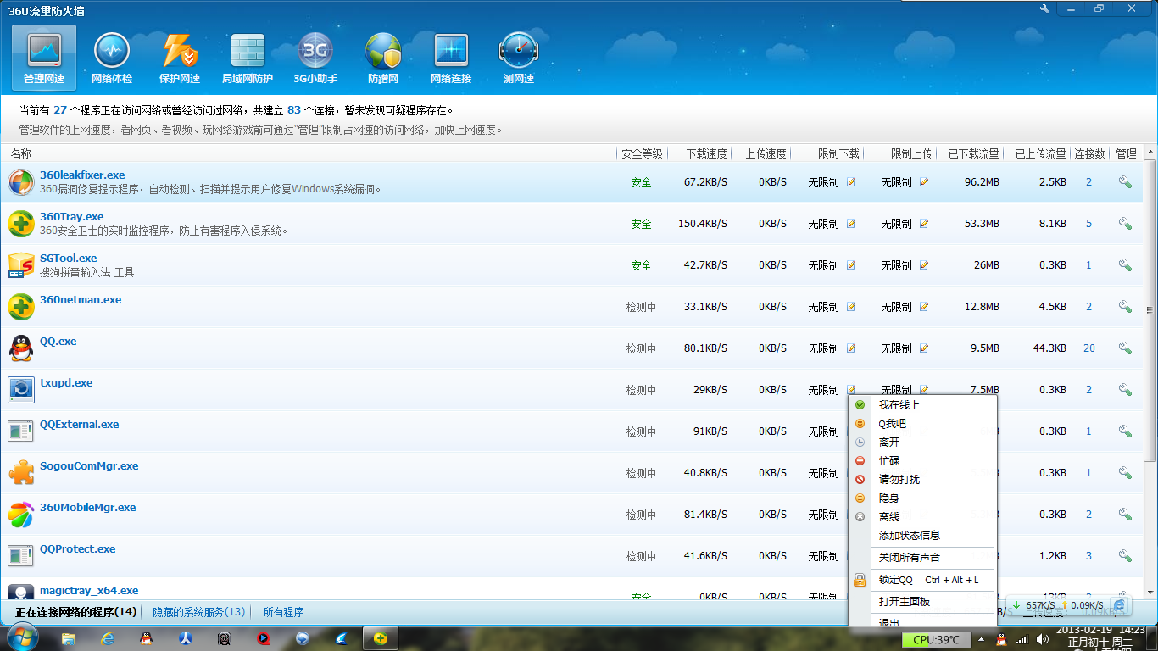Screen dimensions: 1158x651
Task: Open the 测网速 speed test icon
Action: (x=519, y=58)
